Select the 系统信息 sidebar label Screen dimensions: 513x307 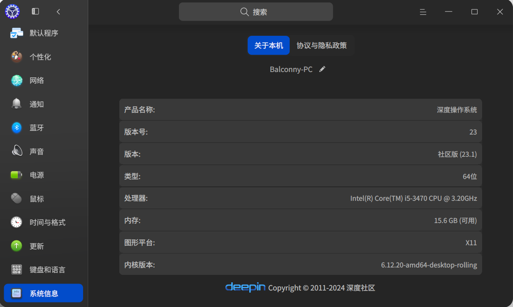tap(44, 293)
